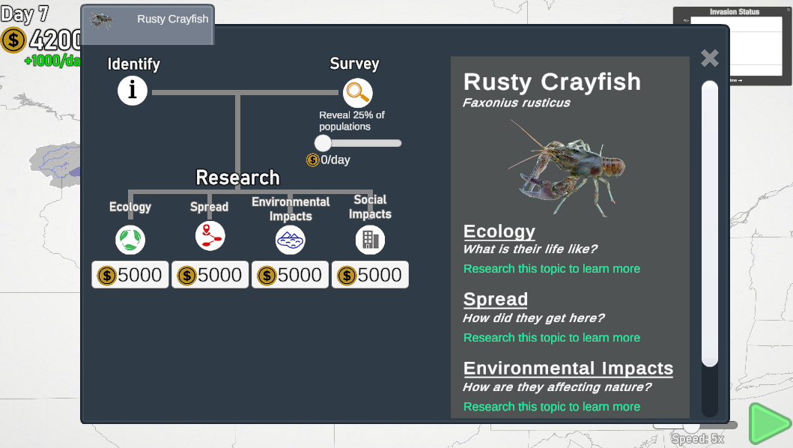Image resolution: width=793 pixels, height=448 pixels.
Task: Click the survey funding slider handle
Action: (x=323, y=143)
